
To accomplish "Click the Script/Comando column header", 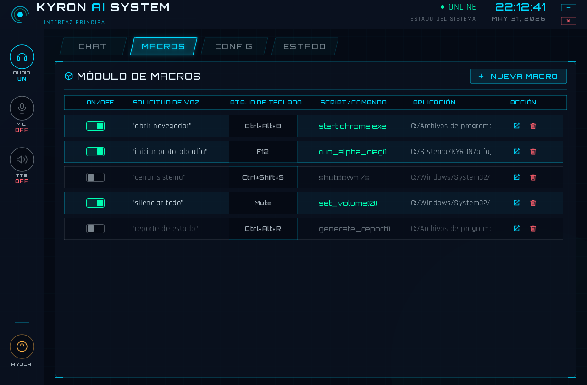I will [354, 102].
